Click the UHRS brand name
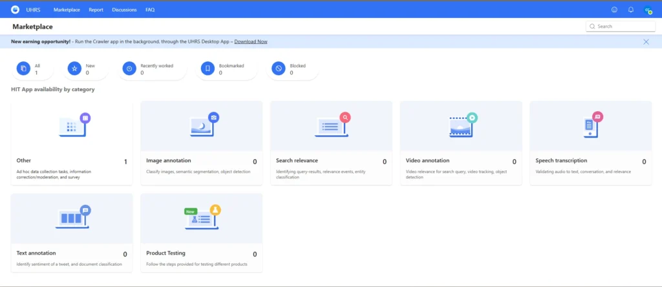 point(34,10)
